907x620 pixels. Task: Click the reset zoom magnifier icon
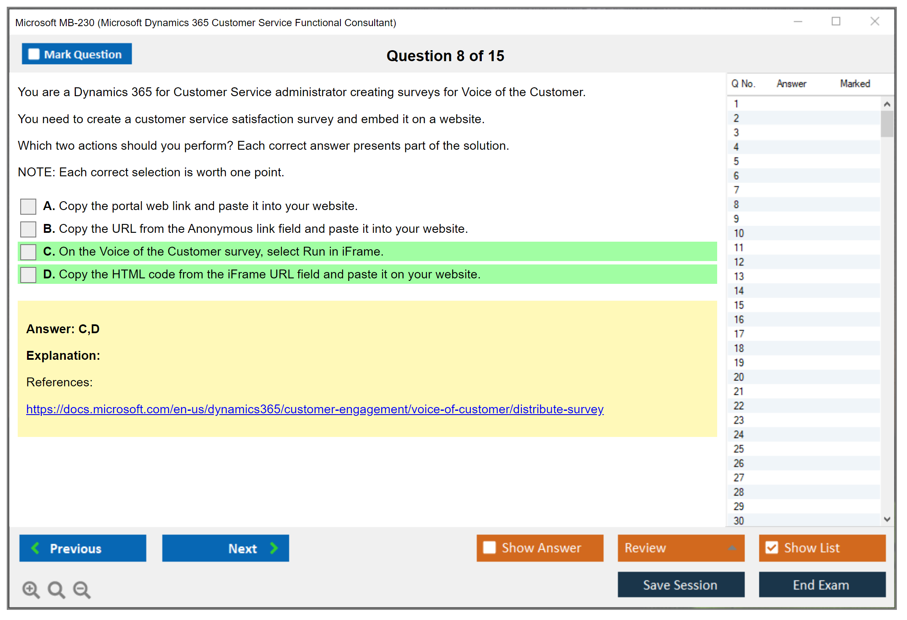[x=56, y=589]
